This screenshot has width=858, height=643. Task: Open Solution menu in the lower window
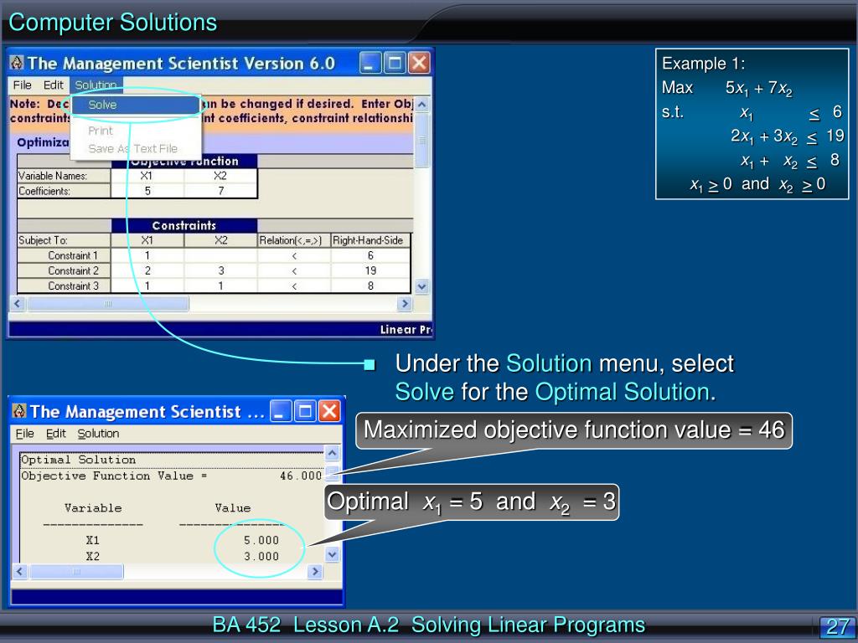[98, 434]
